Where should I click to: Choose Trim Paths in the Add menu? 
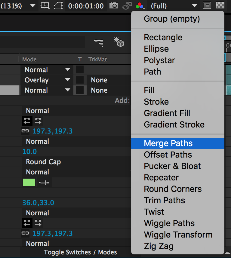164,200
